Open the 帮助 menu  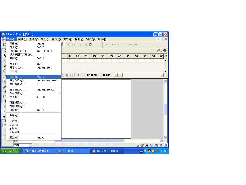[x=102, y=39]
